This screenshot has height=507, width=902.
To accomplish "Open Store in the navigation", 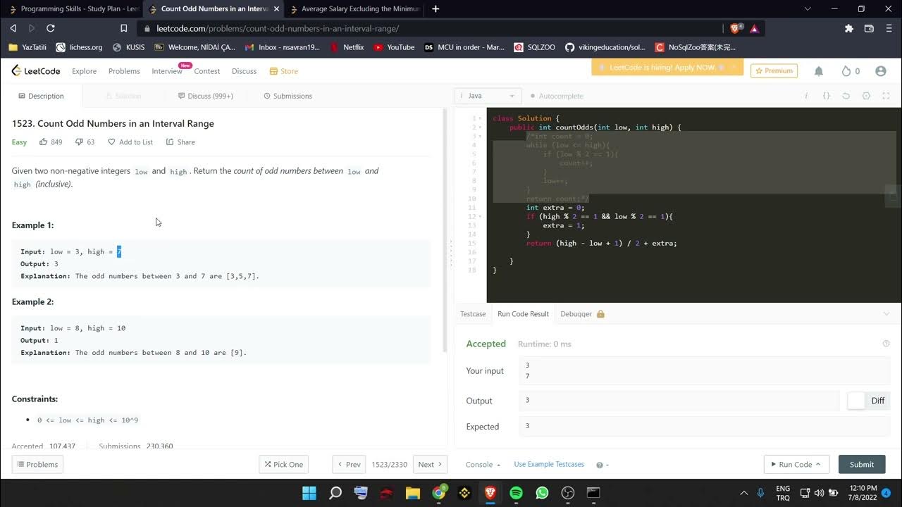I will click(x=284, y=71).
